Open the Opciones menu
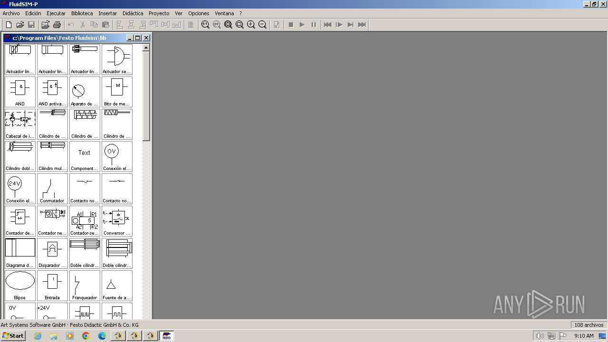The width and height of the screenshot is (608, 342). click(199, 13)
